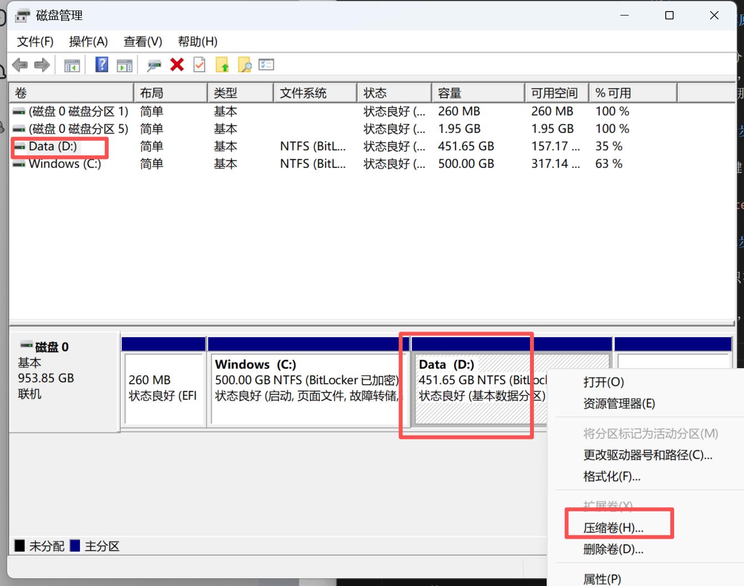Click the blue Help question-mark icon

[x=102, y=65]
